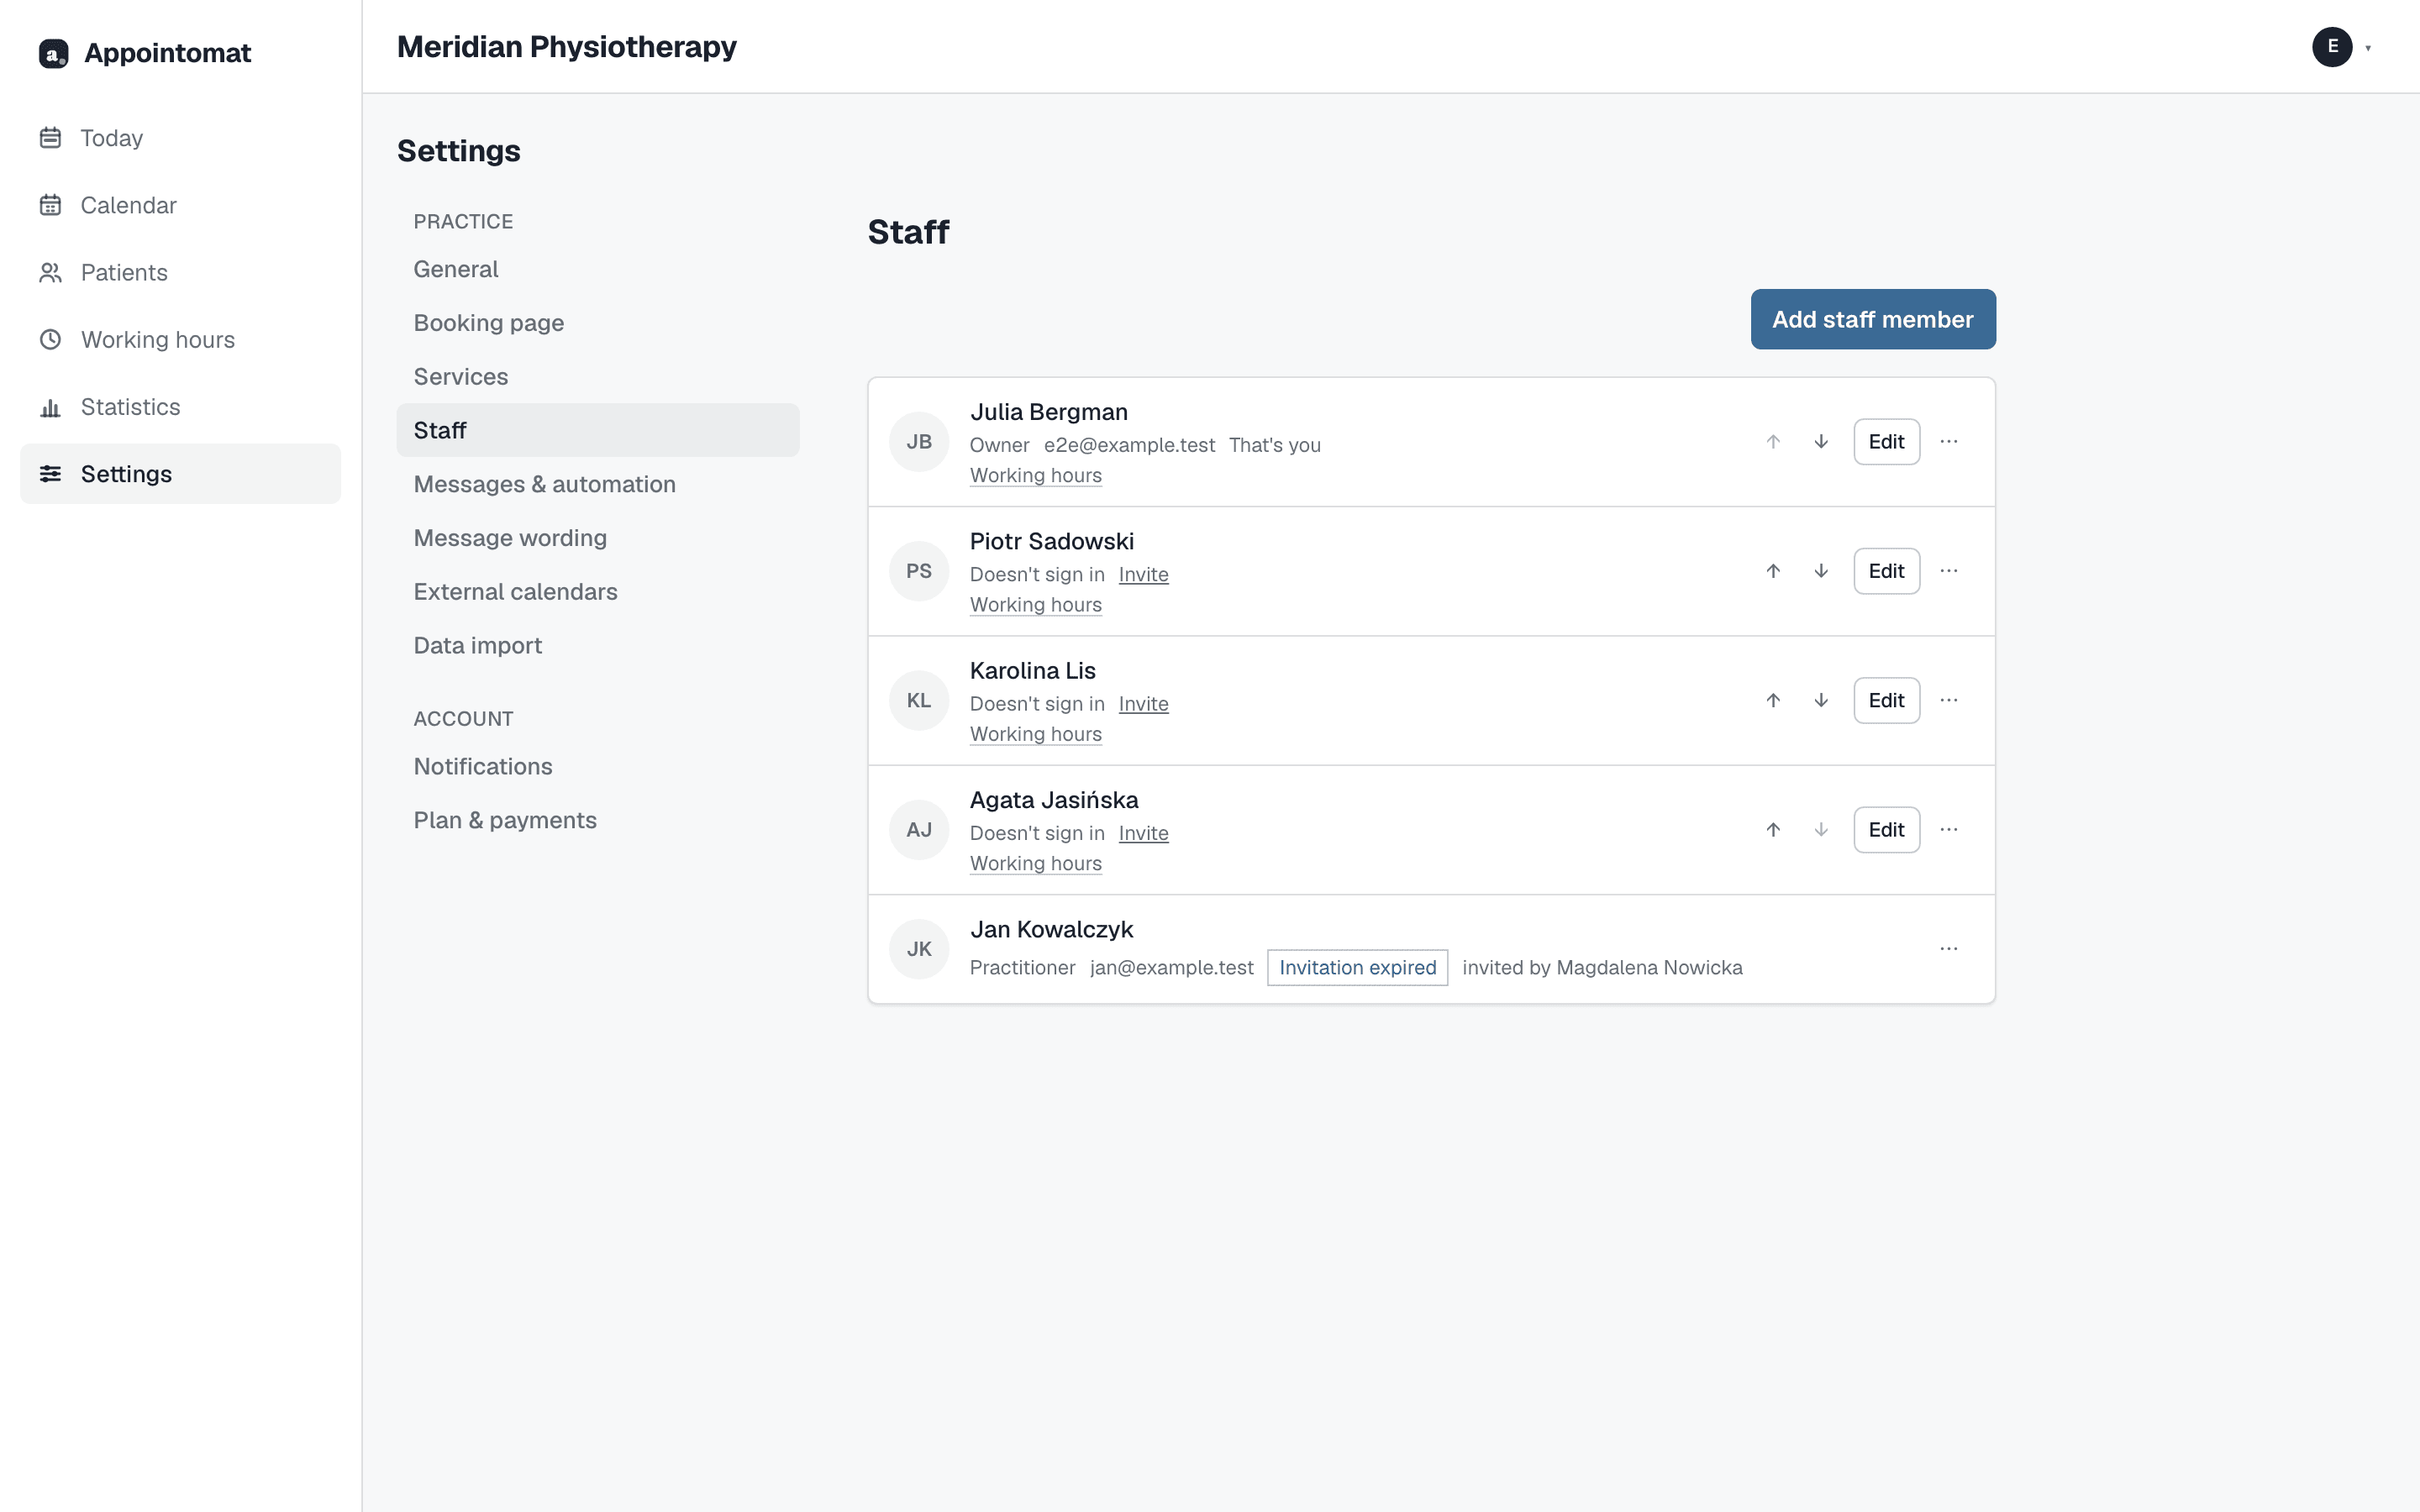Viewport: 2420px width, 1512px height.
Task: Open Data import settings
Action: coord(598,645)
